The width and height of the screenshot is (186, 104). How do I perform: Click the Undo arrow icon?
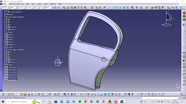pyautogui.click(x=42, y=94)
